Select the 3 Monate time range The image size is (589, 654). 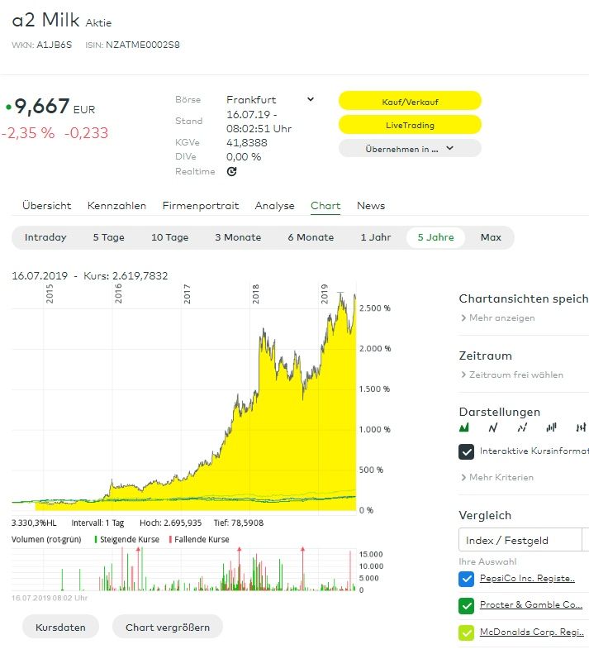coord(238,237)
